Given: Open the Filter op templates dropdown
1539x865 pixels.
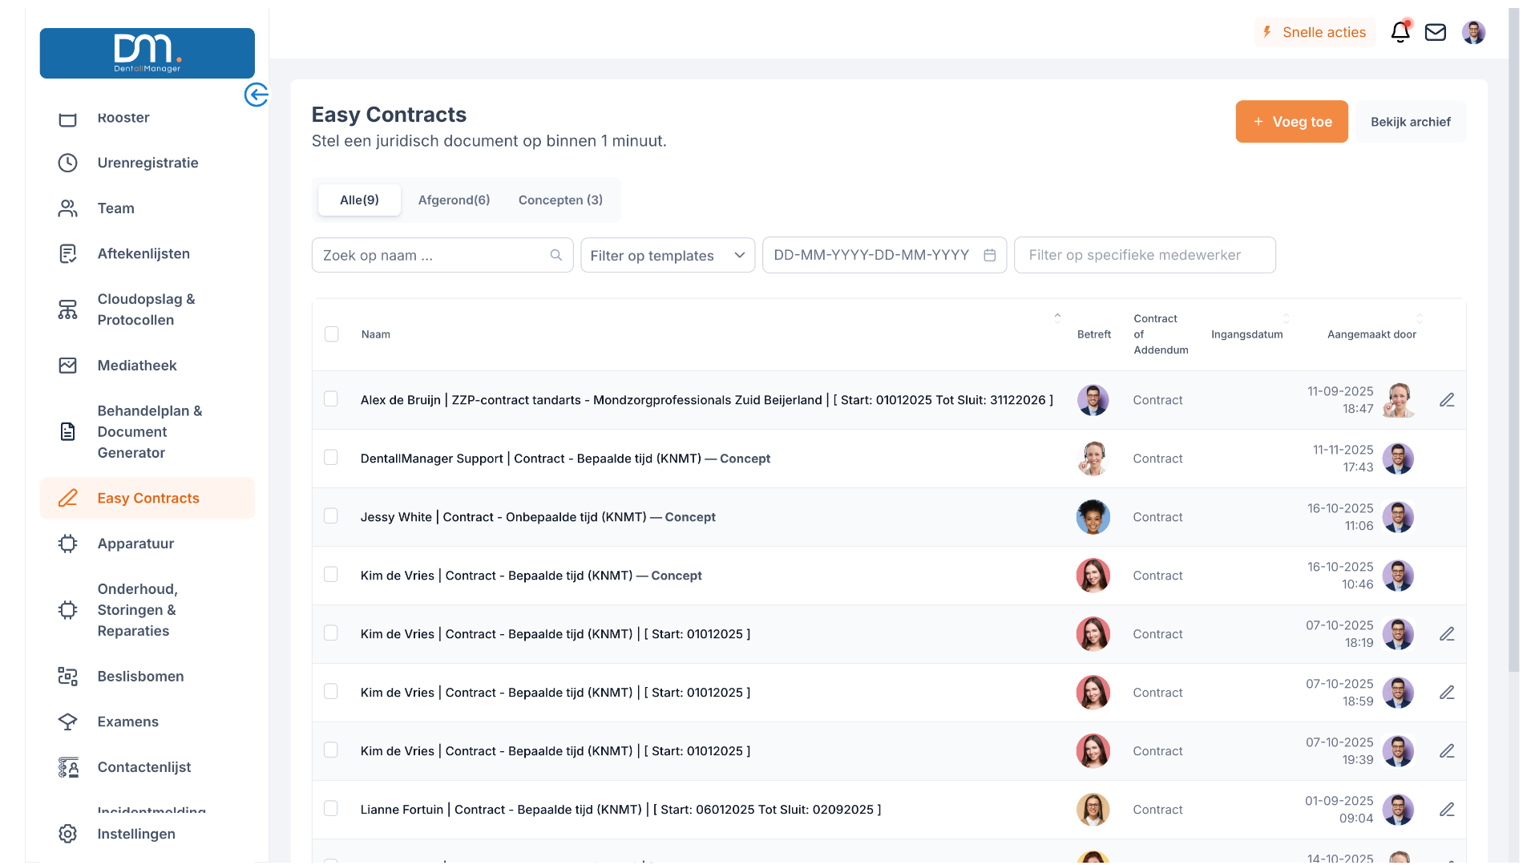Looking at the screenshot, I should (x=668, y=255).
